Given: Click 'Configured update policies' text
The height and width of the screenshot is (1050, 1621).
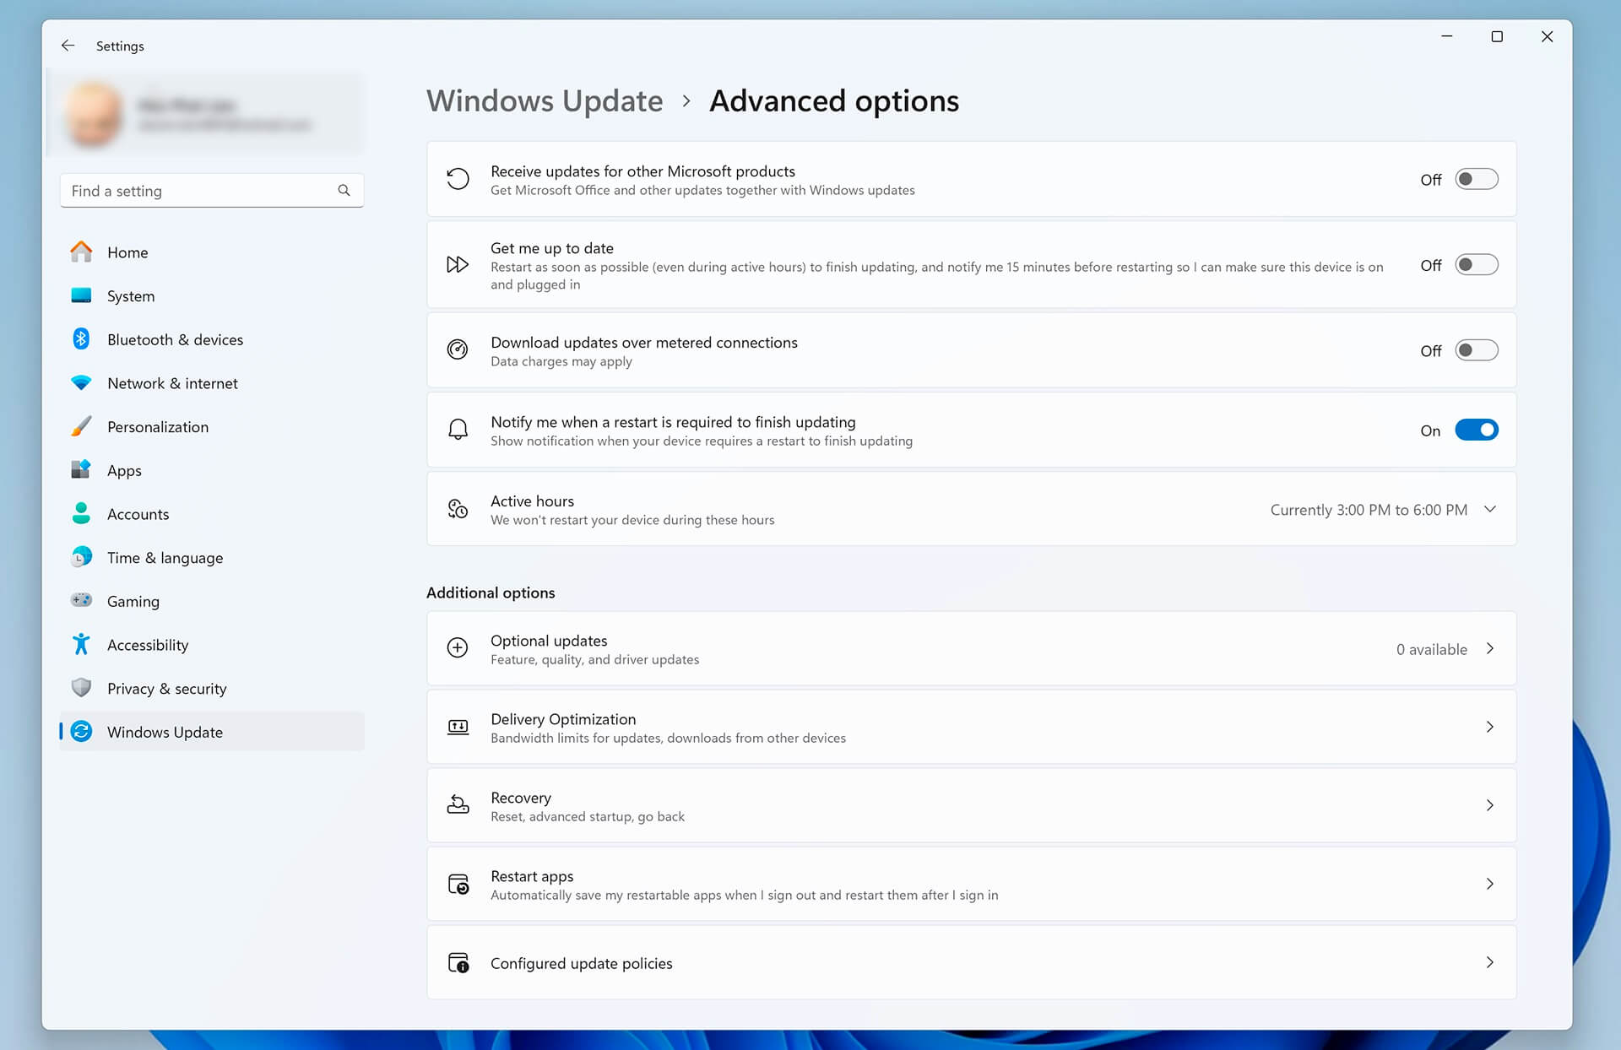Looking at the screenshot, I should (x=582, y=963).
